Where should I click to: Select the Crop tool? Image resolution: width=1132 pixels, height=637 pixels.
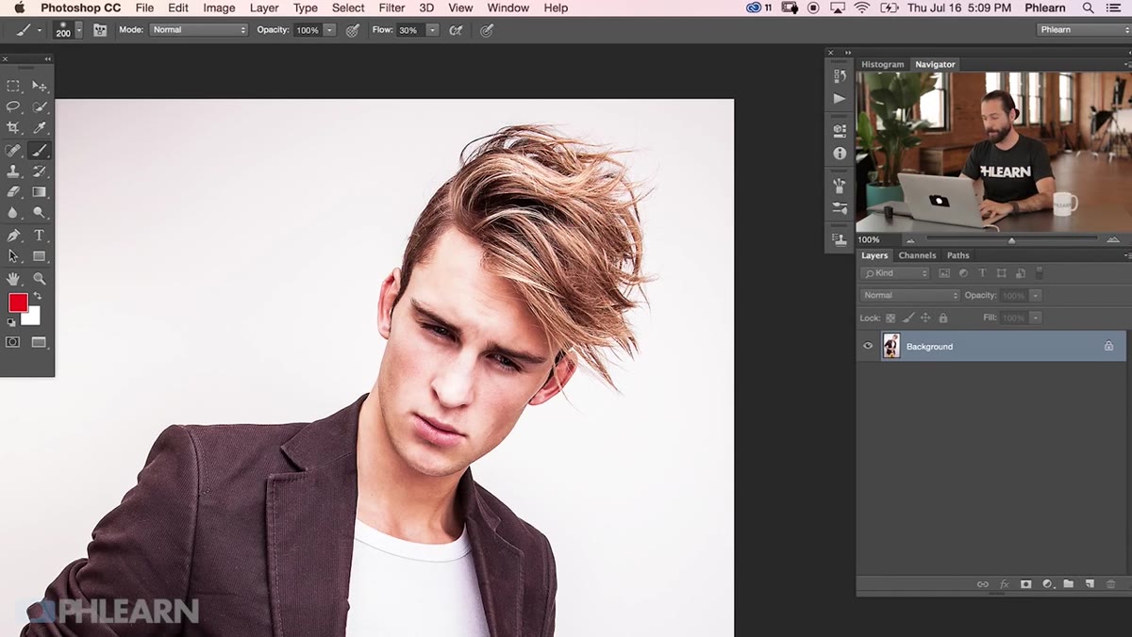(13, 127)
